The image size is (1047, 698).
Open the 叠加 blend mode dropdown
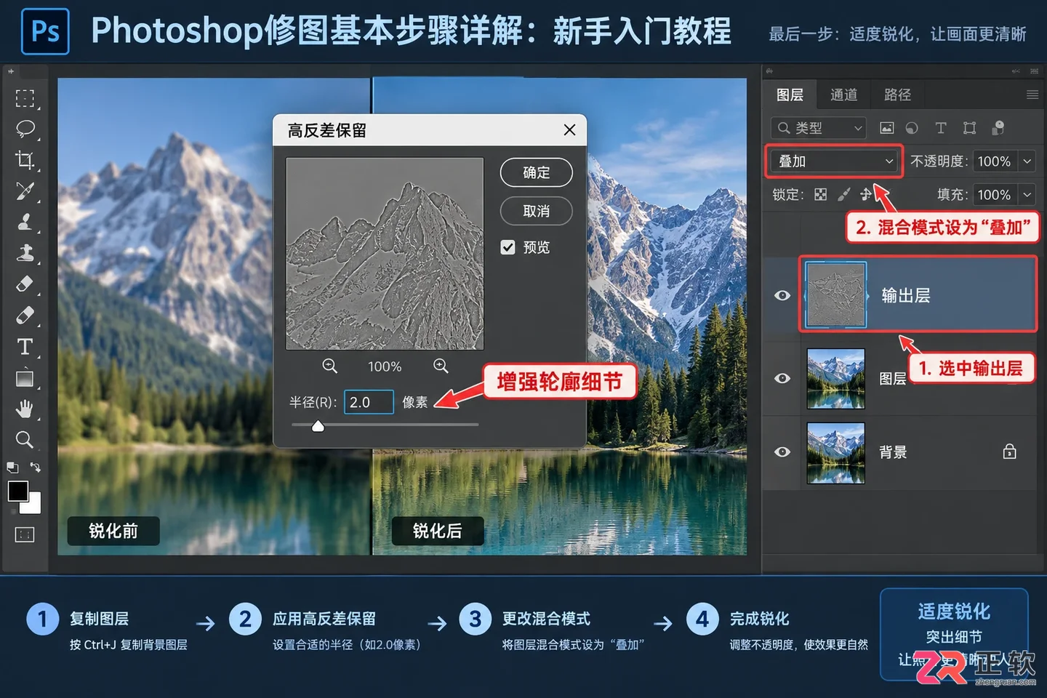[835, 161]
